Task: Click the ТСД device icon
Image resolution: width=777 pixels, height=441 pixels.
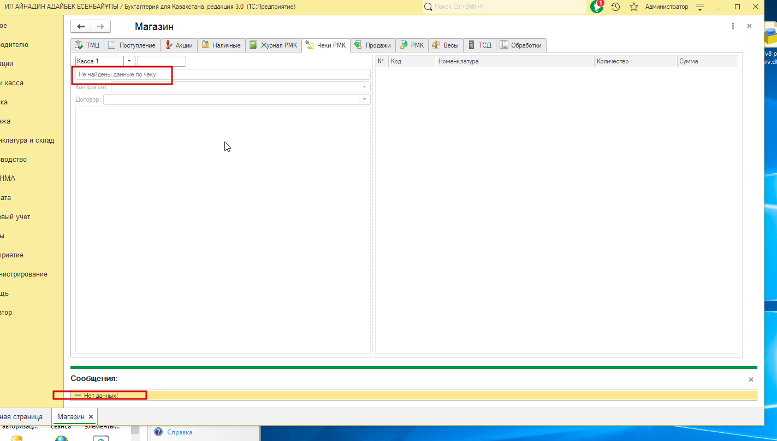Action: 471,45
